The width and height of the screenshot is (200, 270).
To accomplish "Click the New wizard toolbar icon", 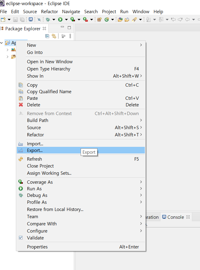I will 3,19.
